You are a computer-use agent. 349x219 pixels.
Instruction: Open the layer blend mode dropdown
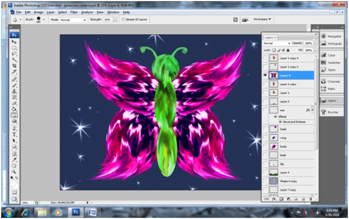(277, 43)
